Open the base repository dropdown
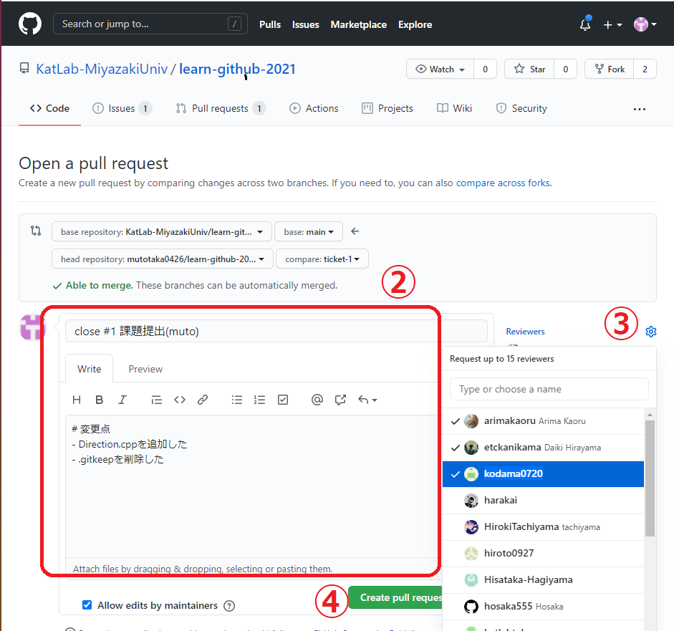 (x=162, y=231)
